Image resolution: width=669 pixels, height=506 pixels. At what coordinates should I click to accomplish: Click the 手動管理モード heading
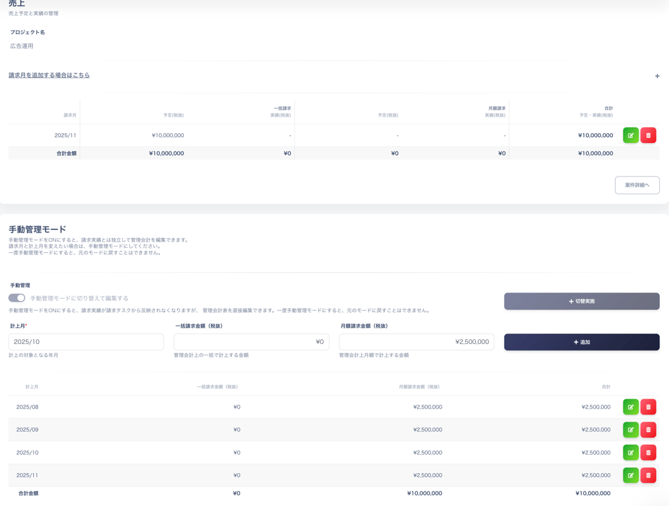38,229
